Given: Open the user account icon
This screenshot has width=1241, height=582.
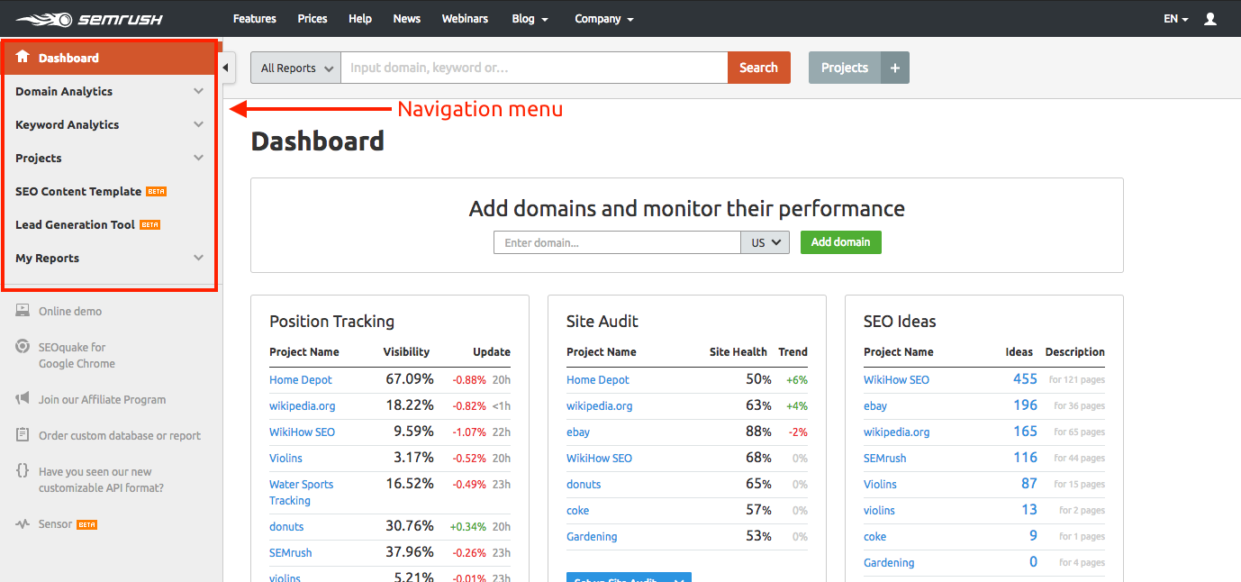Looking at the screenshot, I should click(x=1210, y=19).
